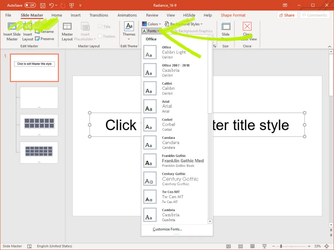This screenshot has width=334, height=250.
Task: Click Fit slide to window icon
Action: tap(326, 246)
